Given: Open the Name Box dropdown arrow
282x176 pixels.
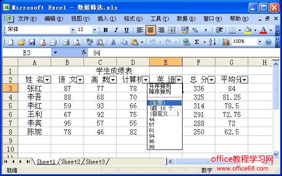Looking at the screenshot, I should point(55,53).
